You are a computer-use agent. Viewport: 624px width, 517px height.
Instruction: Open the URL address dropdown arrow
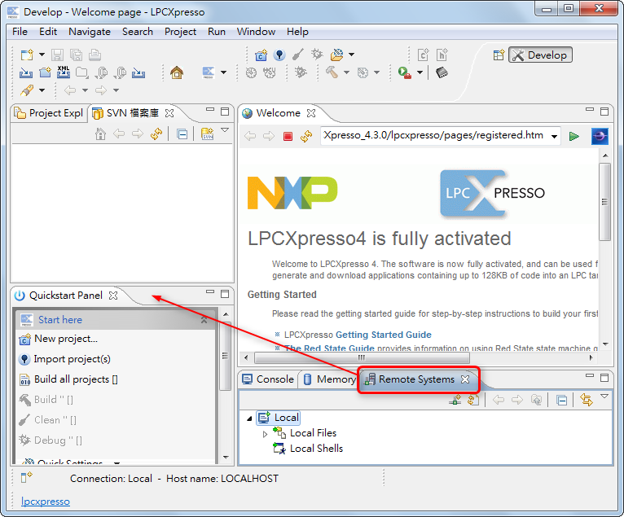pyautogui.click(x=555, y=137)
